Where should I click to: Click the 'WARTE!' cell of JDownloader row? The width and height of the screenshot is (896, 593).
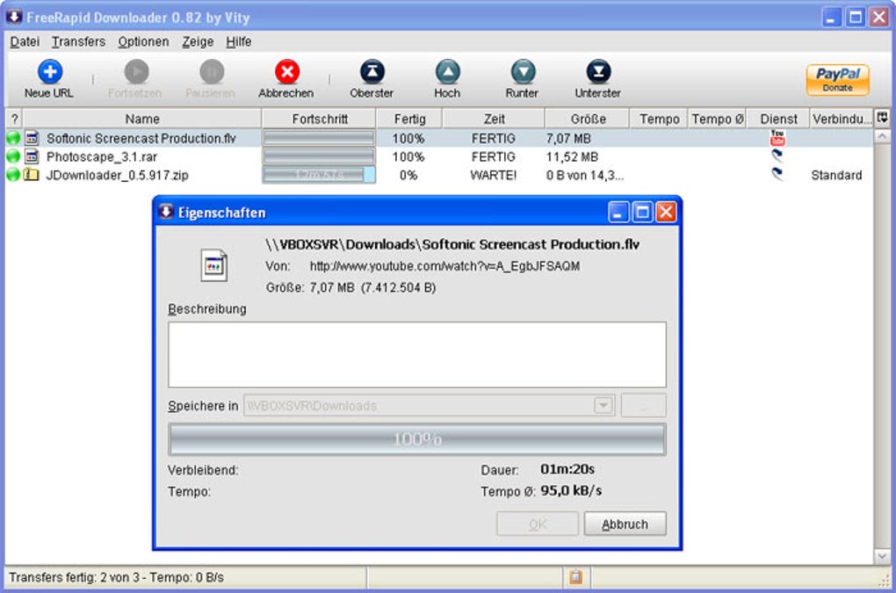[493, 176]
